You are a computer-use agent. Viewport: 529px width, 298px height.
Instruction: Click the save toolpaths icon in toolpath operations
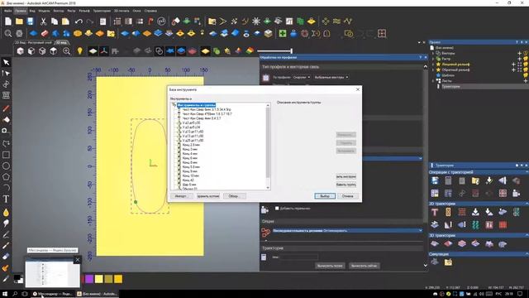coord(435,180)
